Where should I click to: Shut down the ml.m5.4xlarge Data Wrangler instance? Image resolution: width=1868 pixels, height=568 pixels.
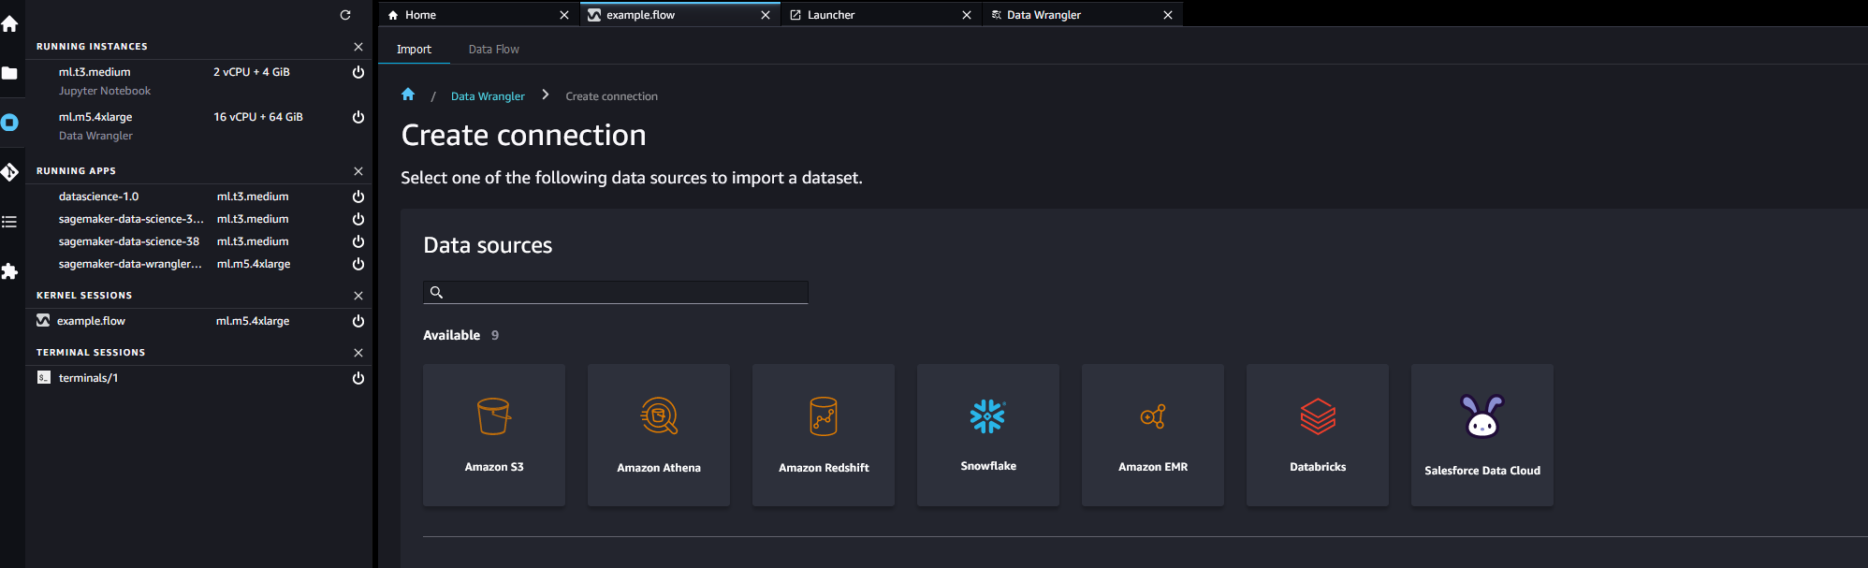(x=358, y=117)
